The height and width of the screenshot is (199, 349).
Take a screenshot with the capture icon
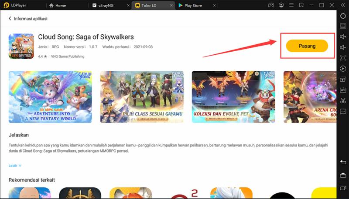pos(343,58)
